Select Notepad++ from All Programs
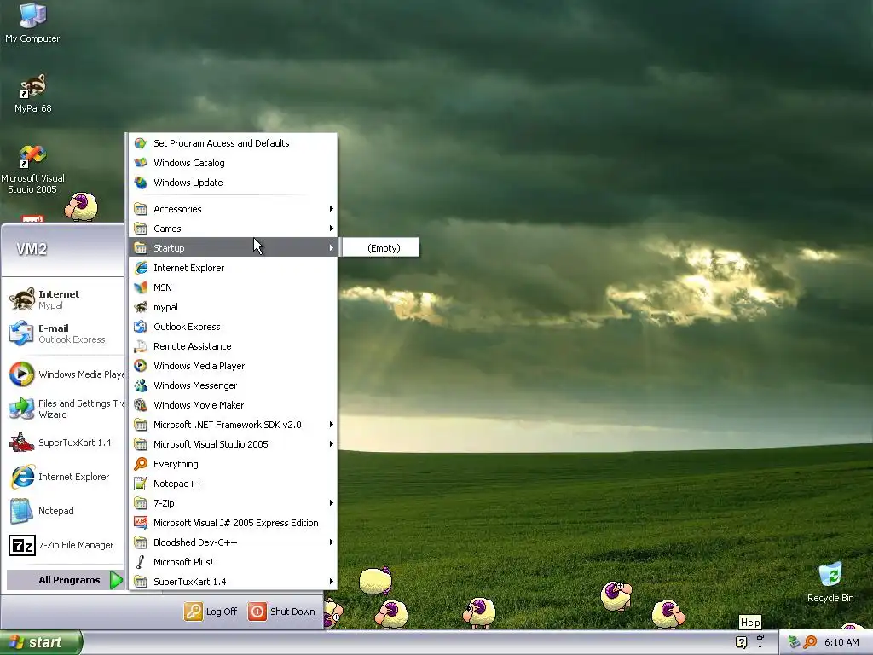The width and height of the screenshot is (873, 655). click(x=233, y=484)
